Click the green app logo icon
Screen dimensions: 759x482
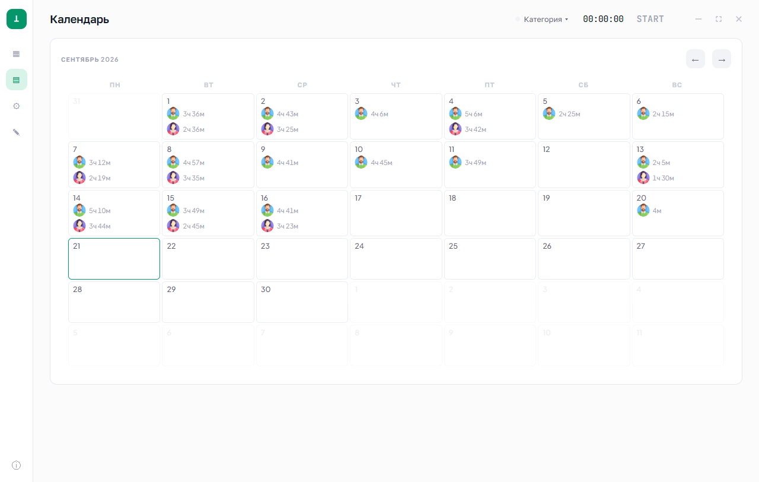pyautogui.click(x=17, y=19)
